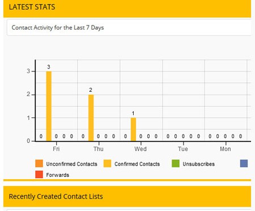Select the Wednesday bar with value 1
Screen dimensions: 255x211
click(133, 129)
